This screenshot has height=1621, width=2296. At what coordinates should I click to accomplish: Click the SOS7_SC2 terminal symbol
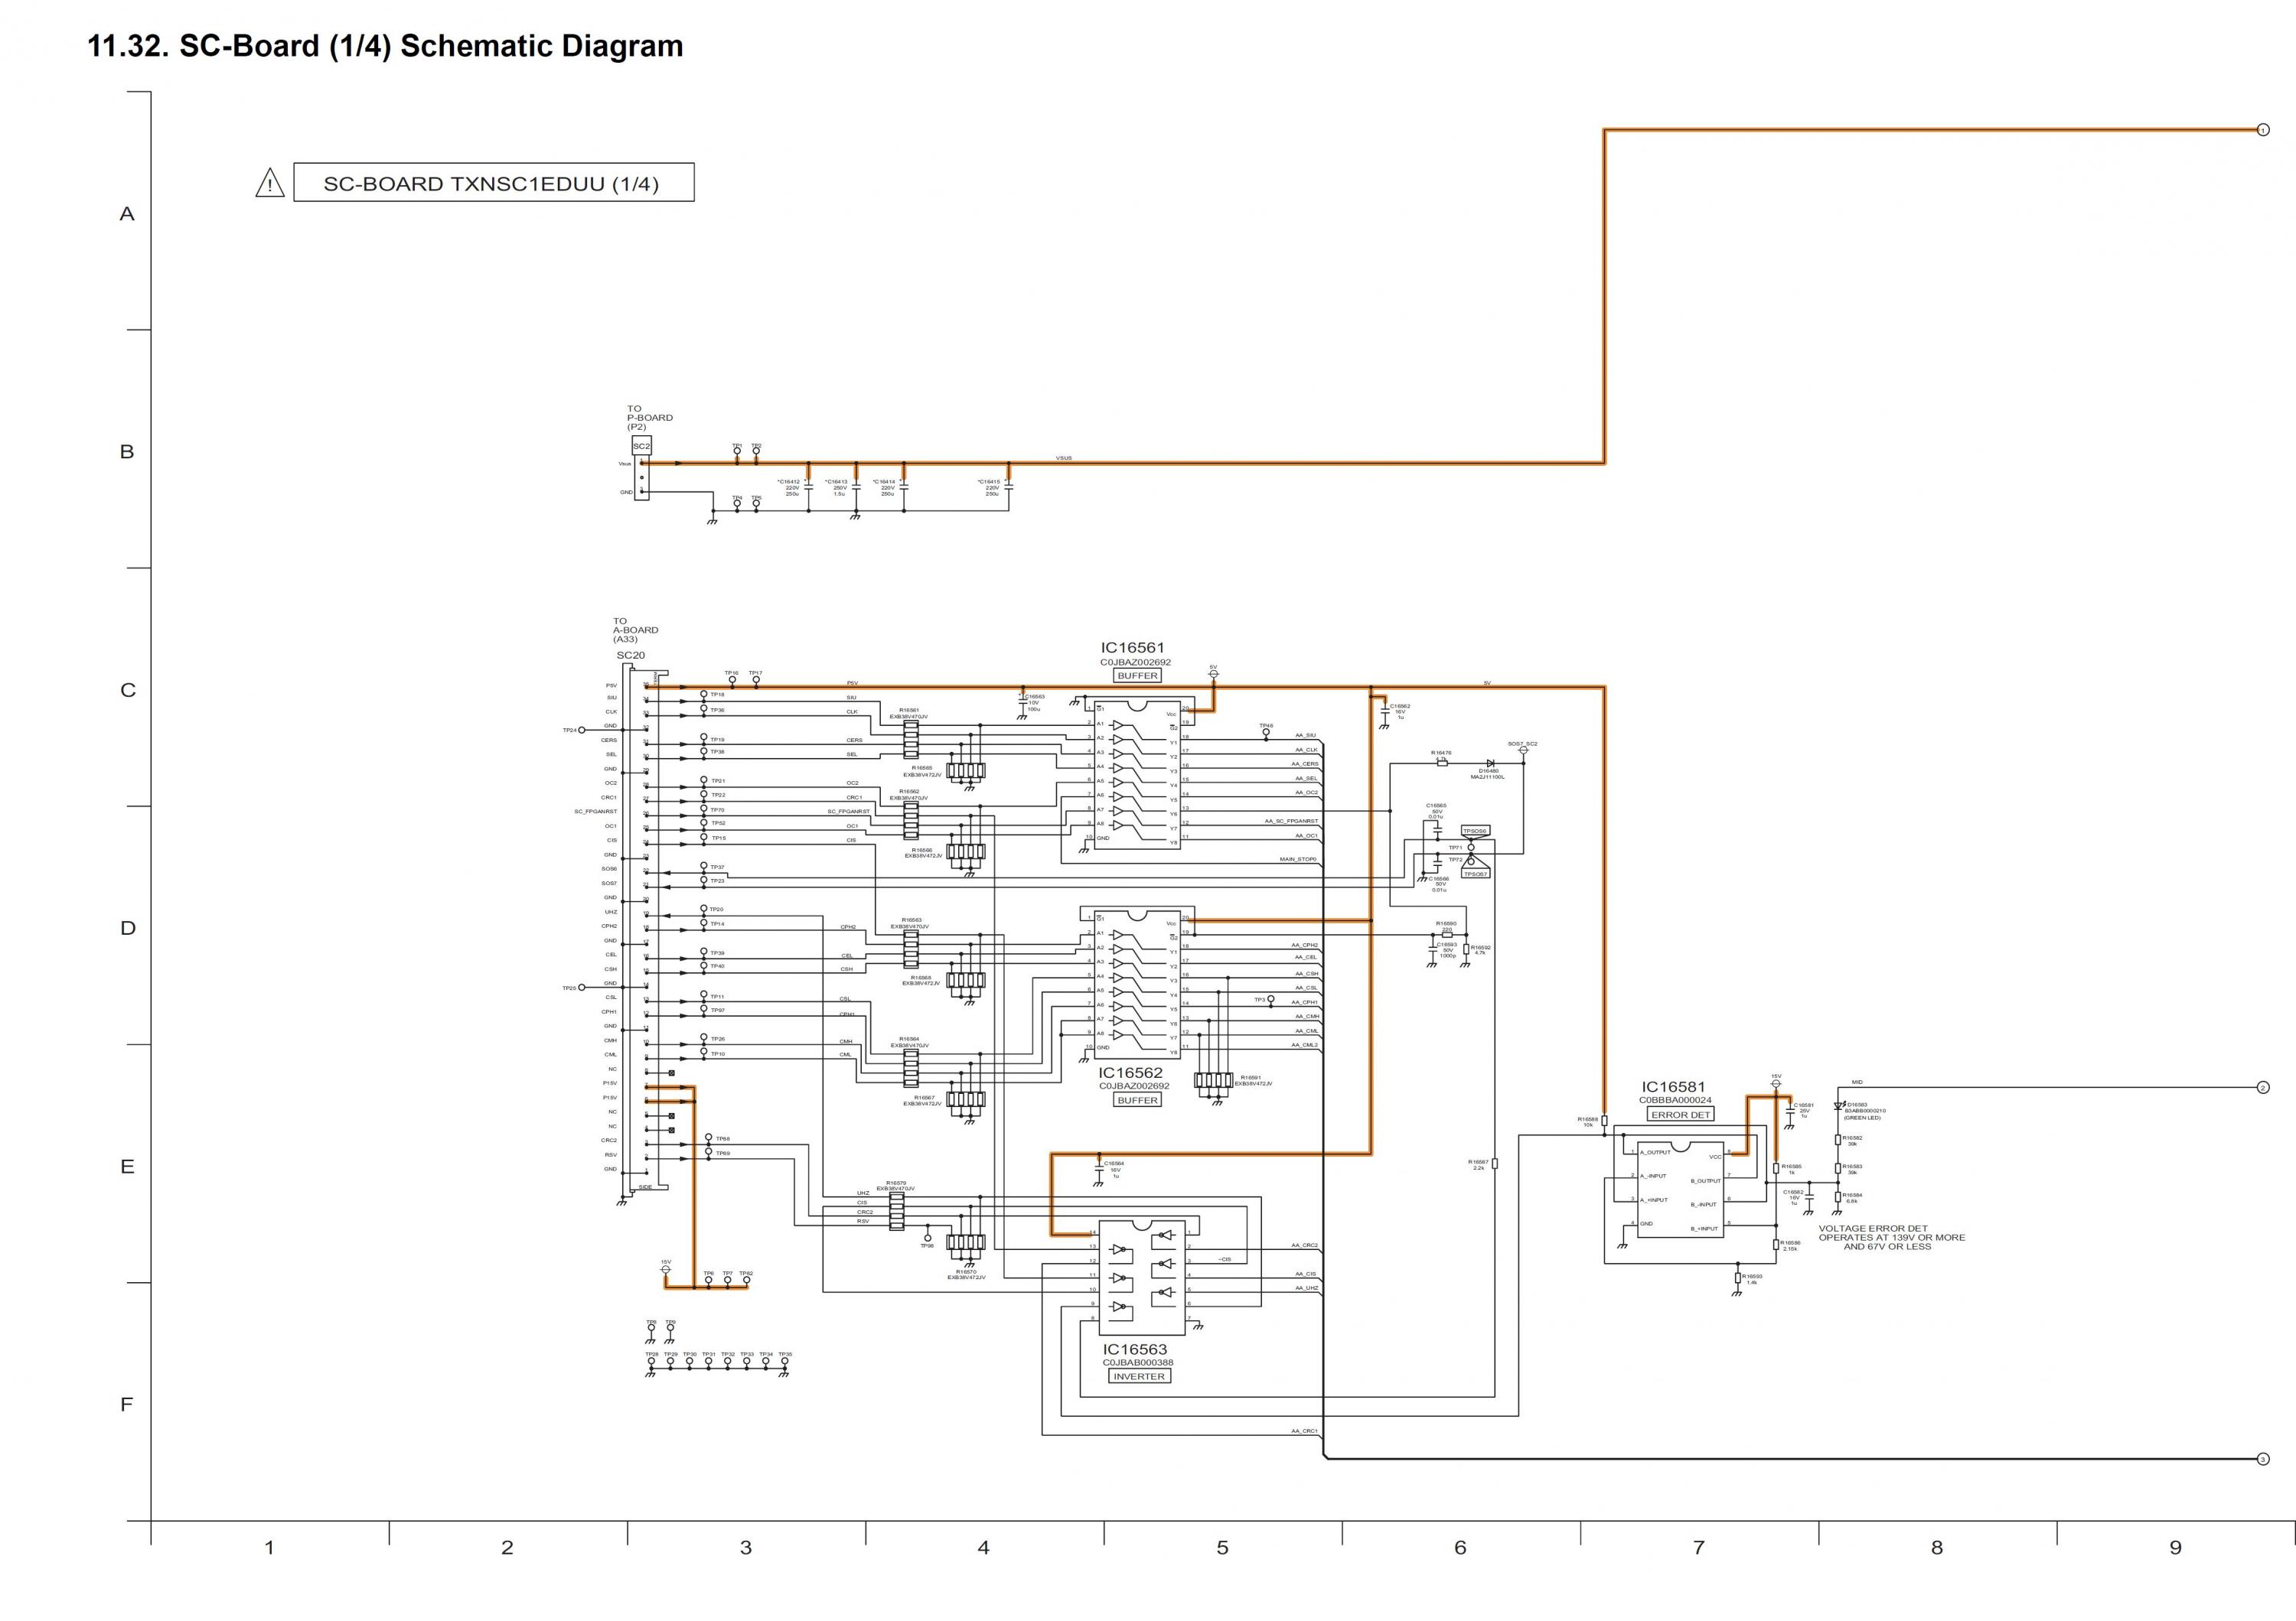(1523, 750)
